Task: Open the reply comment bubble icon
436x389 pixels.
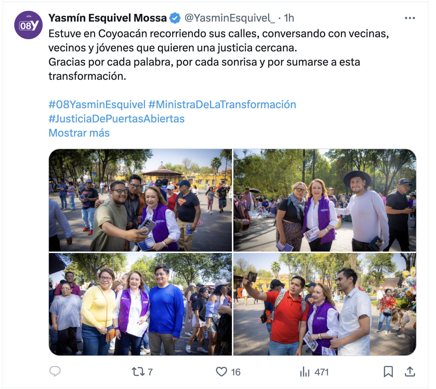Action: [55, 371]
